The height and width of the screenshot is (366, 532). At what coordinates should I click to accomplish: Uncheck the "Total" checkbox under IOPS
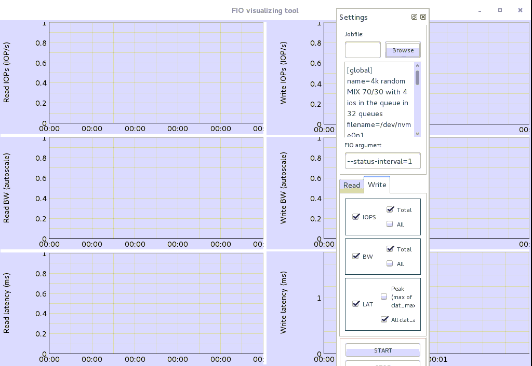390,209
